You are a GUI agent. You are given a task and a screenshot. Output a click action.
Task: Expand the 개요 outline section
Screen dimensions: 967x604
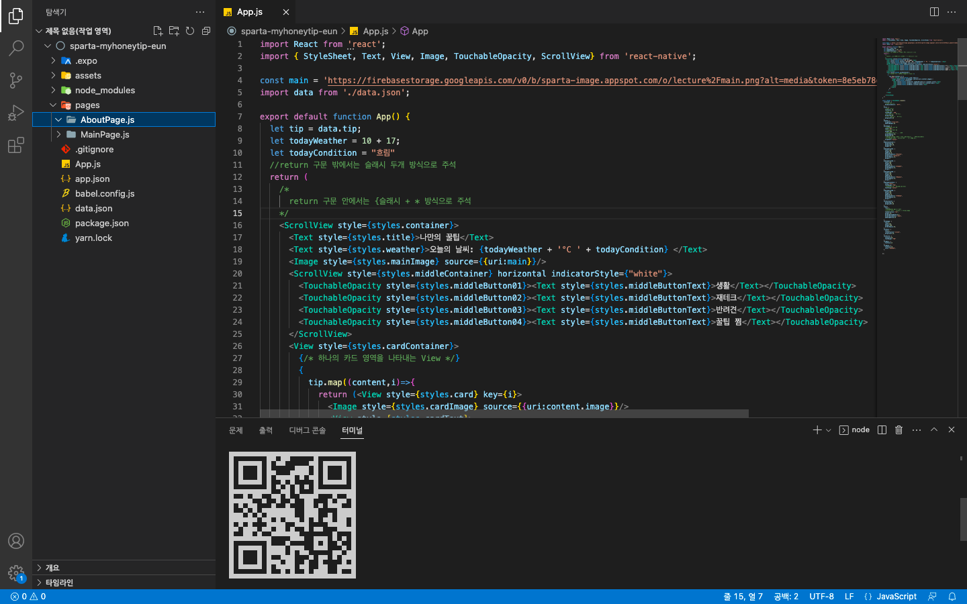pyautogui.click(x=124, y=568)
